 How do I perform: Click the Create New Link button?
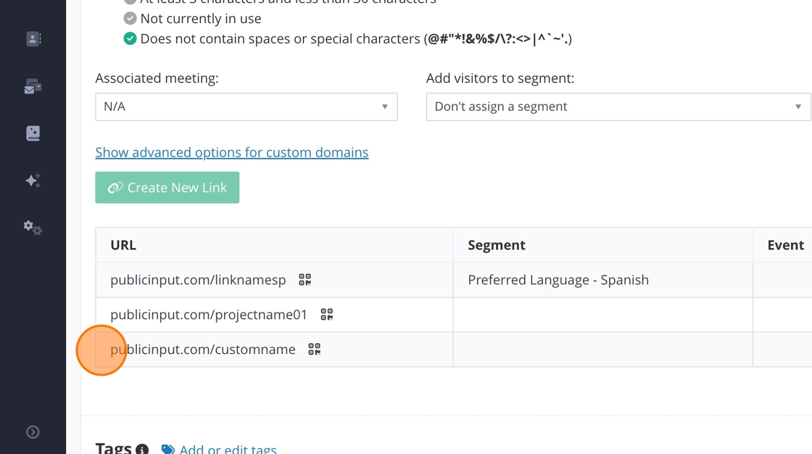click(167, 188)
